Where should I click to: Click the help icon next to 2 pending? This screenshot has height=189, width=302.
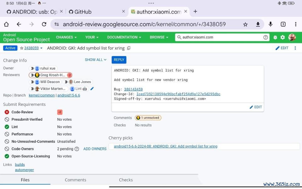[x=77, y=149]
